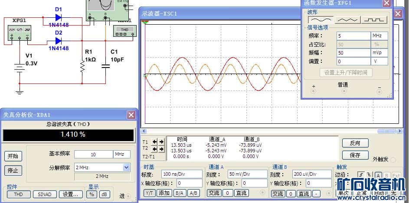The width and height of the screenshot is (409, 203).
Task: Close the distortion analyzer XDA1 window
Action: tap(131, 115)
